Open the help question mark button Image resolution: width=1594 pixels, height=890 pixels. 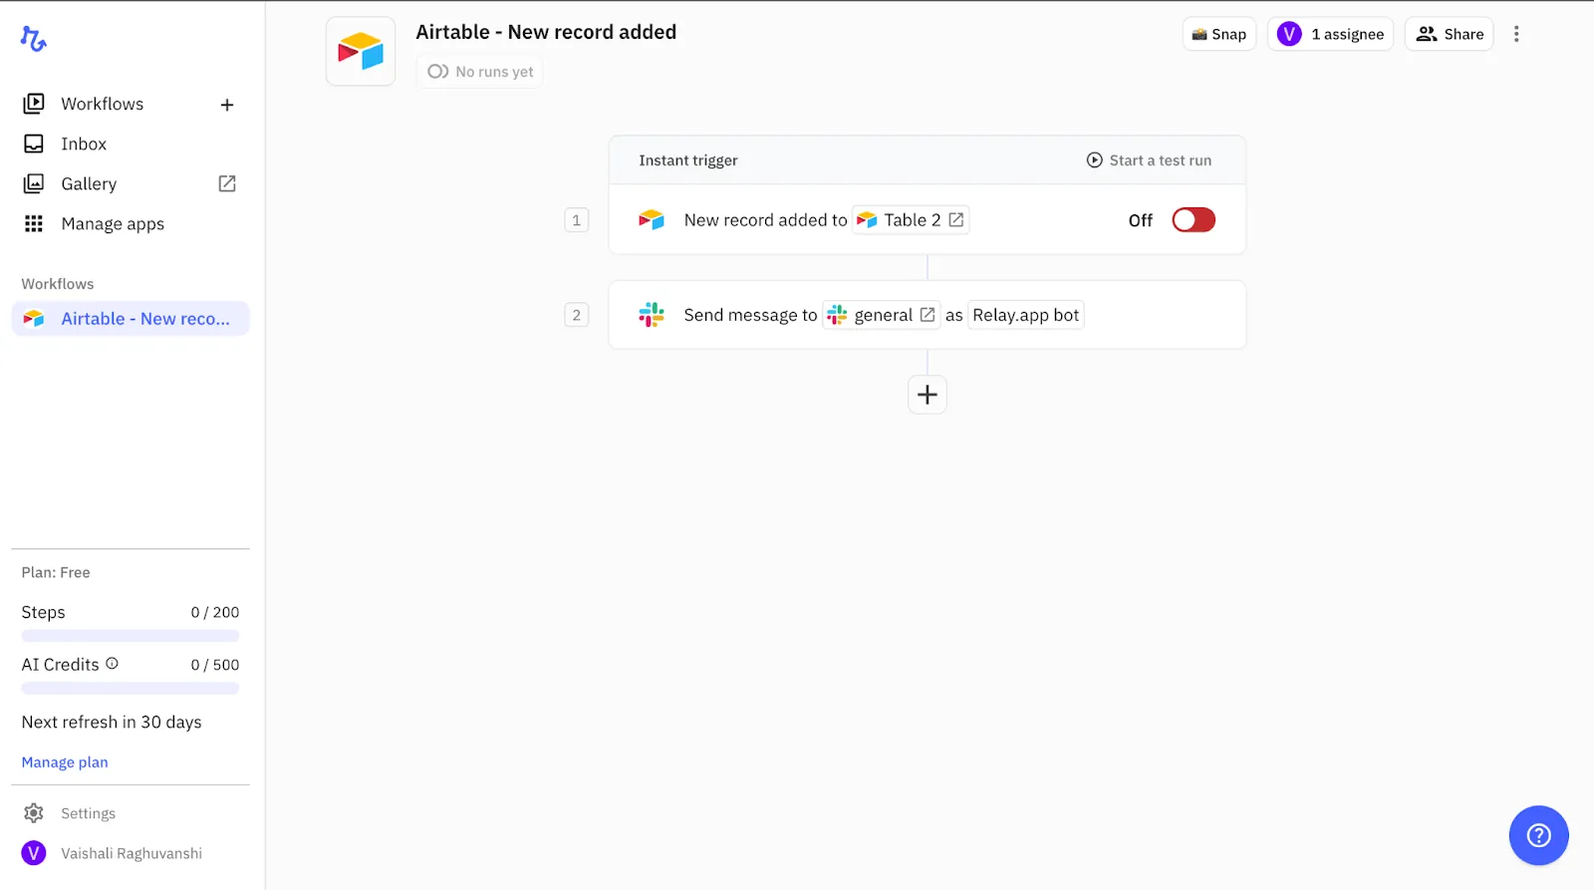coord(1538,835)
